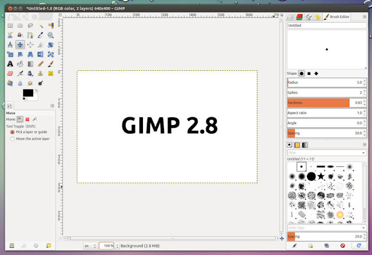Viewport: 372px width, 255px height.
Task: Select the Clone stamp tool
Action: [x=41, y=73]
